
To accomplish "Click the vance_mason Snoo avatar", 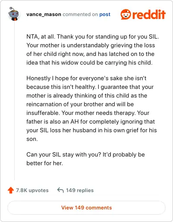I will coord(14,14).
